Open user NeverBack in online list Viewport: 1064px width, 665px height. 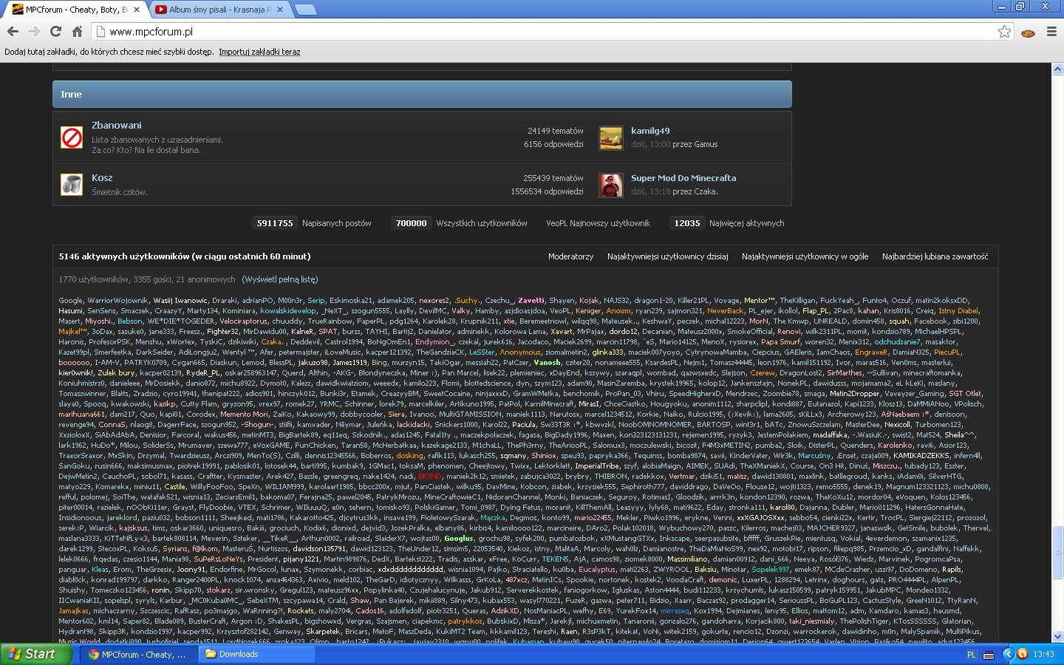[726, 311]
